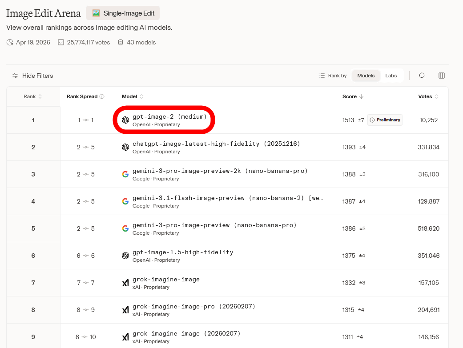Click the Preliminary badge info icon
Viewport: 463px width, 348px height.
tap(372, 120)
